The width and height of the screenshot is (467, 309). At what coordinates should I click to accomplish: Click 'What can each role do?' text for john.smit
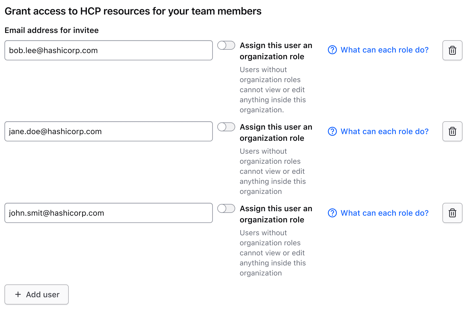click(384, 213)
